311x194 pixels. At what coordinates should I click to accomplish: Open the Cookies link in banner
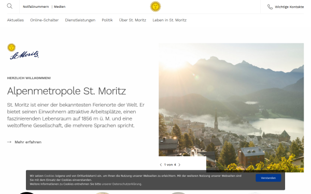[x=49, y=175]
